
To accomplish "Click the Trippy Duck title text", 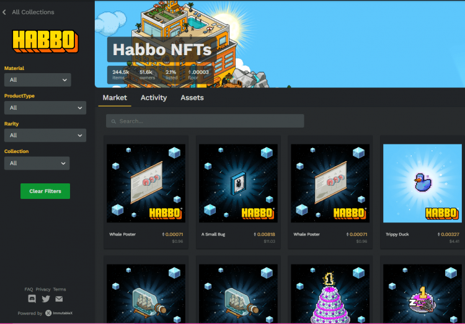I will point(397,234).
